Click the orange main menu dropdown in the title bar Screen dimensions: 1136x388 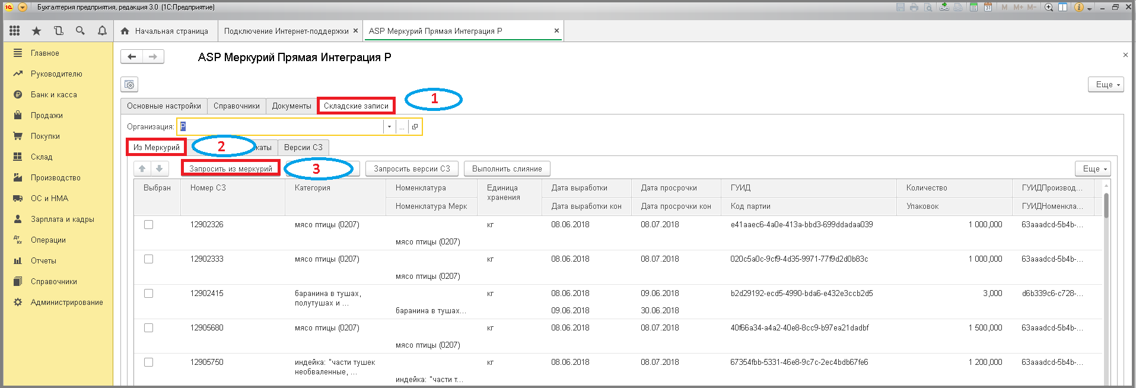tap(23, 7)
